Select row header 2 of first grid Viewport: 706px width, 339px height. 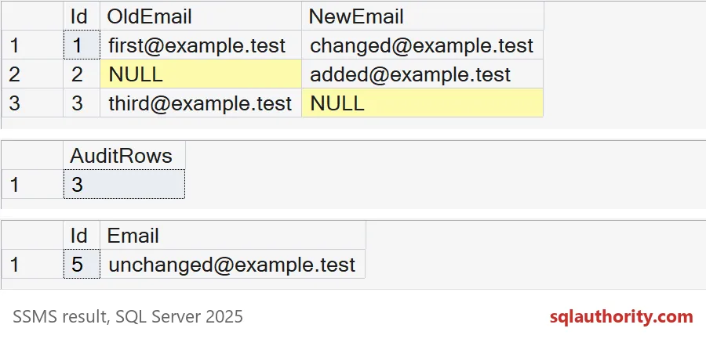[32, 74]
